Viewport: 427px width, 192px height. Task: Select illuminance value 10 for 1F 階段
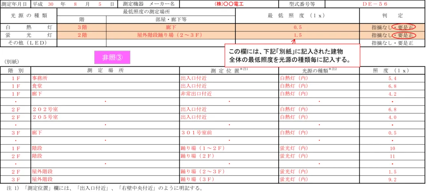point(393,148)
